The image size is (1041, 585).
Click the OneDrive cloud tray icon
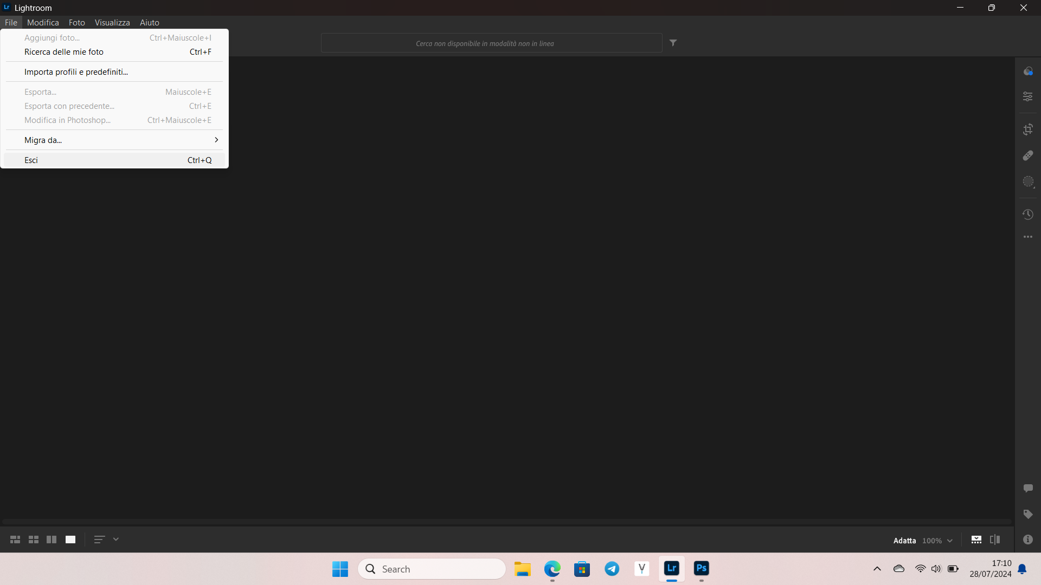899,569
